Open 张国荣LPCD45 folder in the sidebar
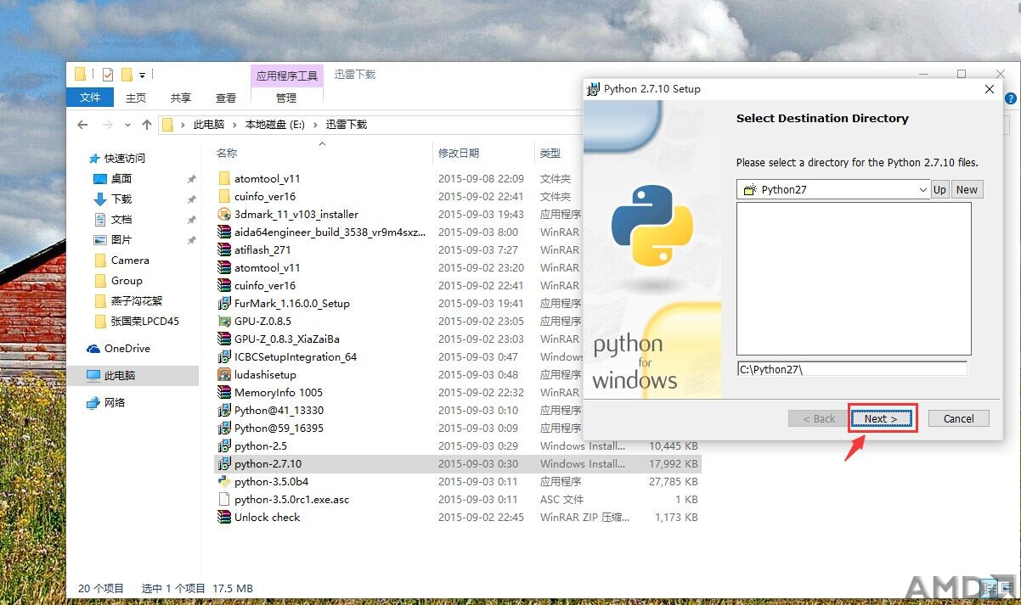The width and height of the screenshot is (1021, 605). (145, 322)
